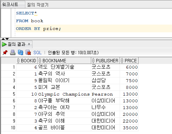Select price cell 20000
Viewport: 172px width, 134px height.
[129, 114]
